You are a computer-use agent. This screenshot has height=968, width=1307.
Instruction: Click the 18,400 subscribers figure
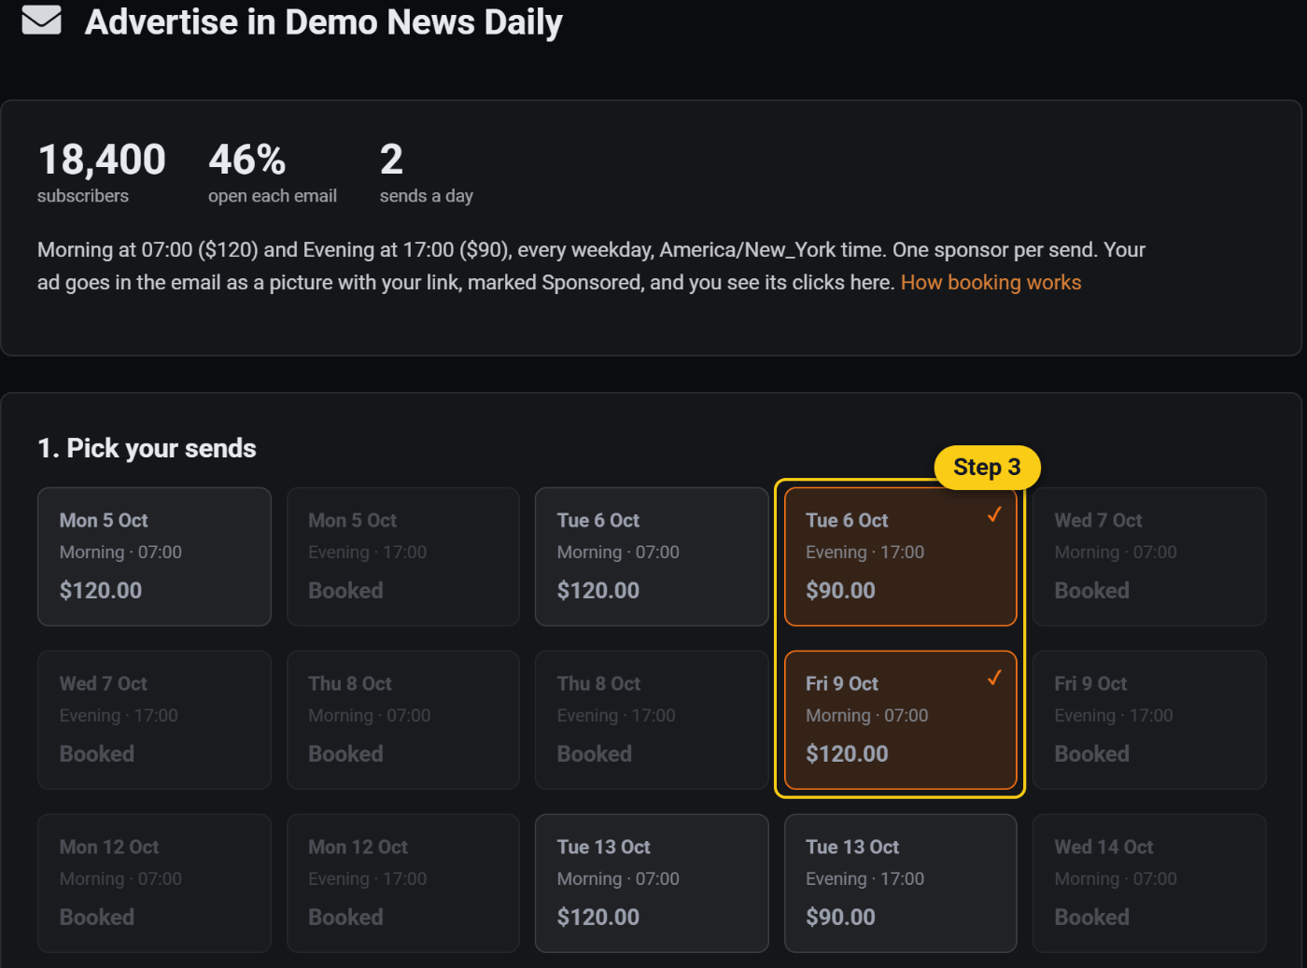pos(102,160)
